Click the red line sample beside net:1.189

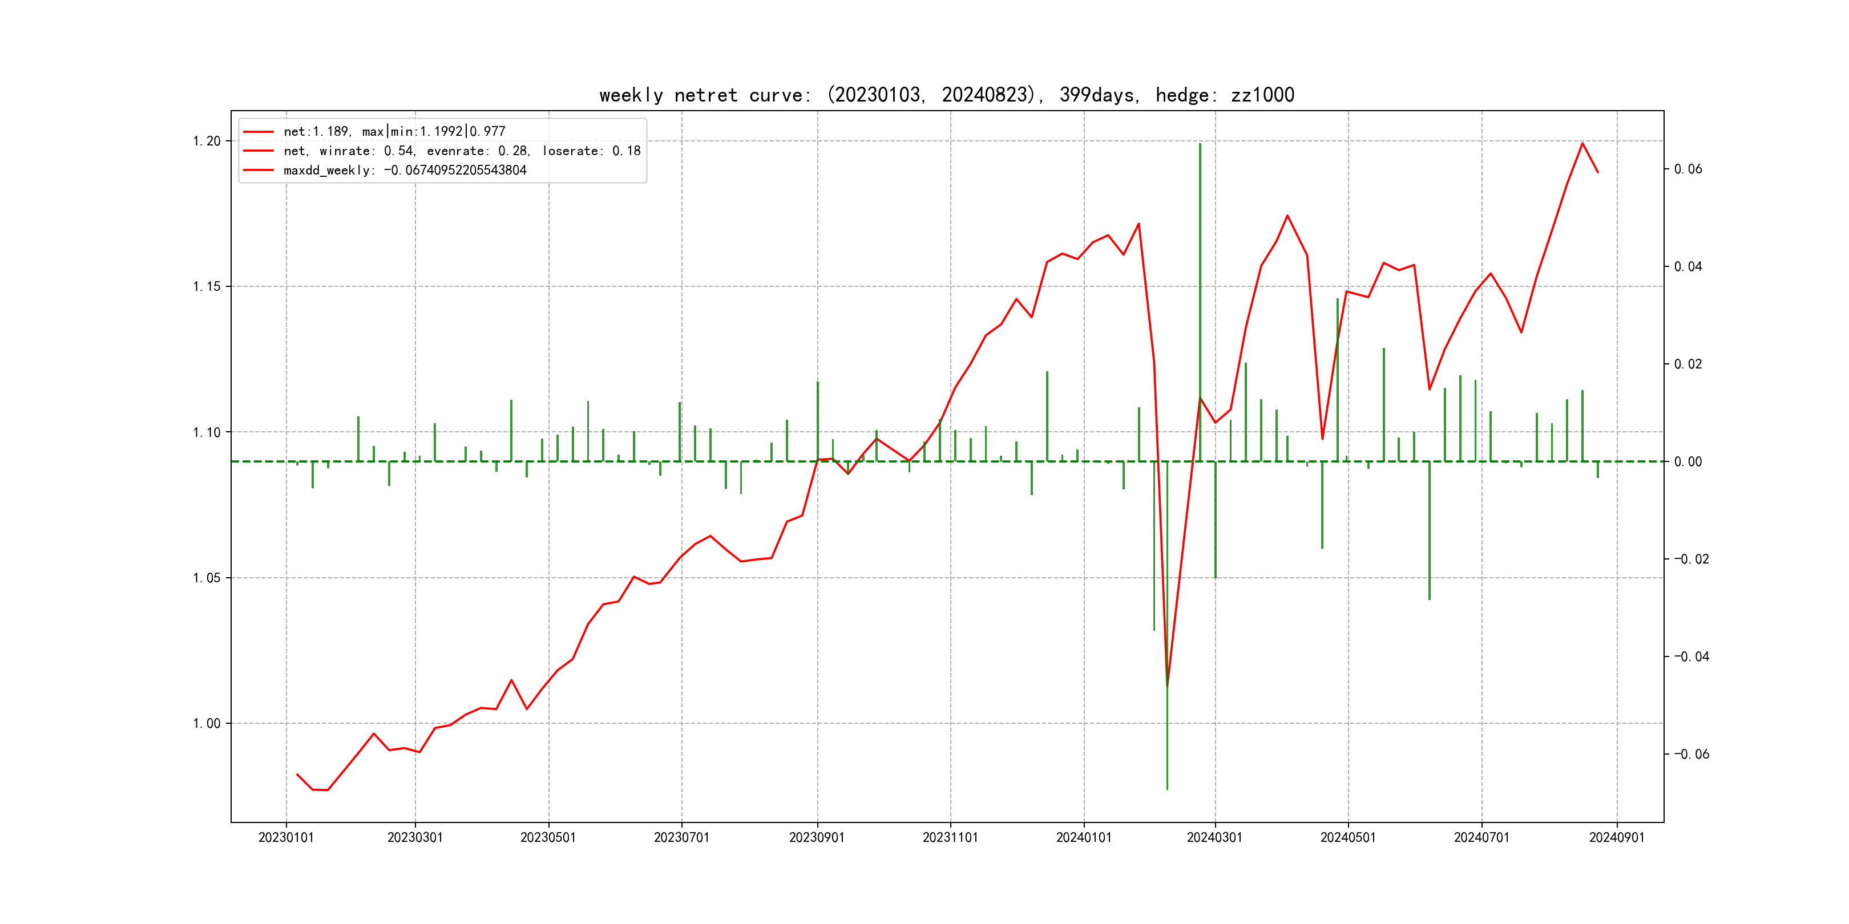tap(259, 131)
